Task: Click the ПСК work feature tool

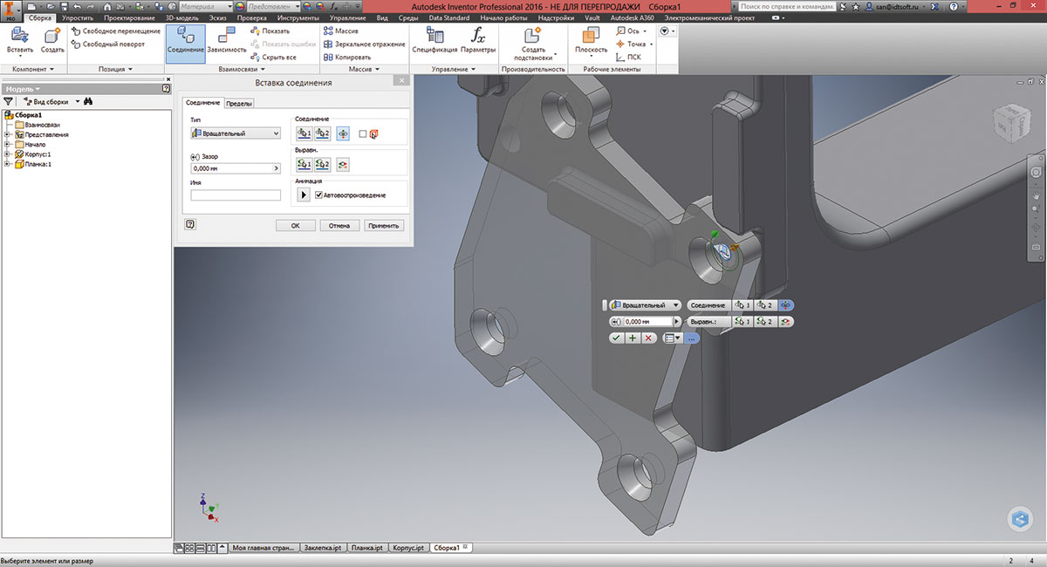Action: tap(628, 57)
